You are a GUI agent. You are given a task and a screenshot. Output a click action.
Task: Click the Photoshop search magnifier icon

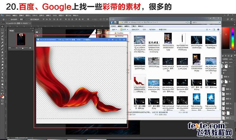tap(228, 19)
